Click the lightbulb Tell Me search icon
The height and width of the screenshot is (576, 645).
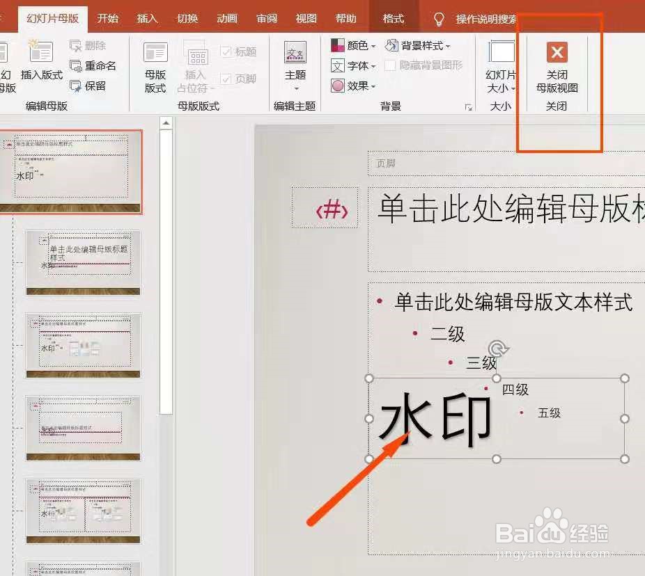(439, 19)
